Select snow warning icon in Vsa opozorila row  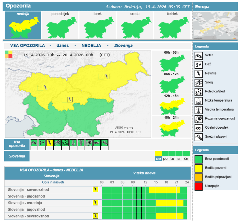pyautogui.click(x=57, y=143)
